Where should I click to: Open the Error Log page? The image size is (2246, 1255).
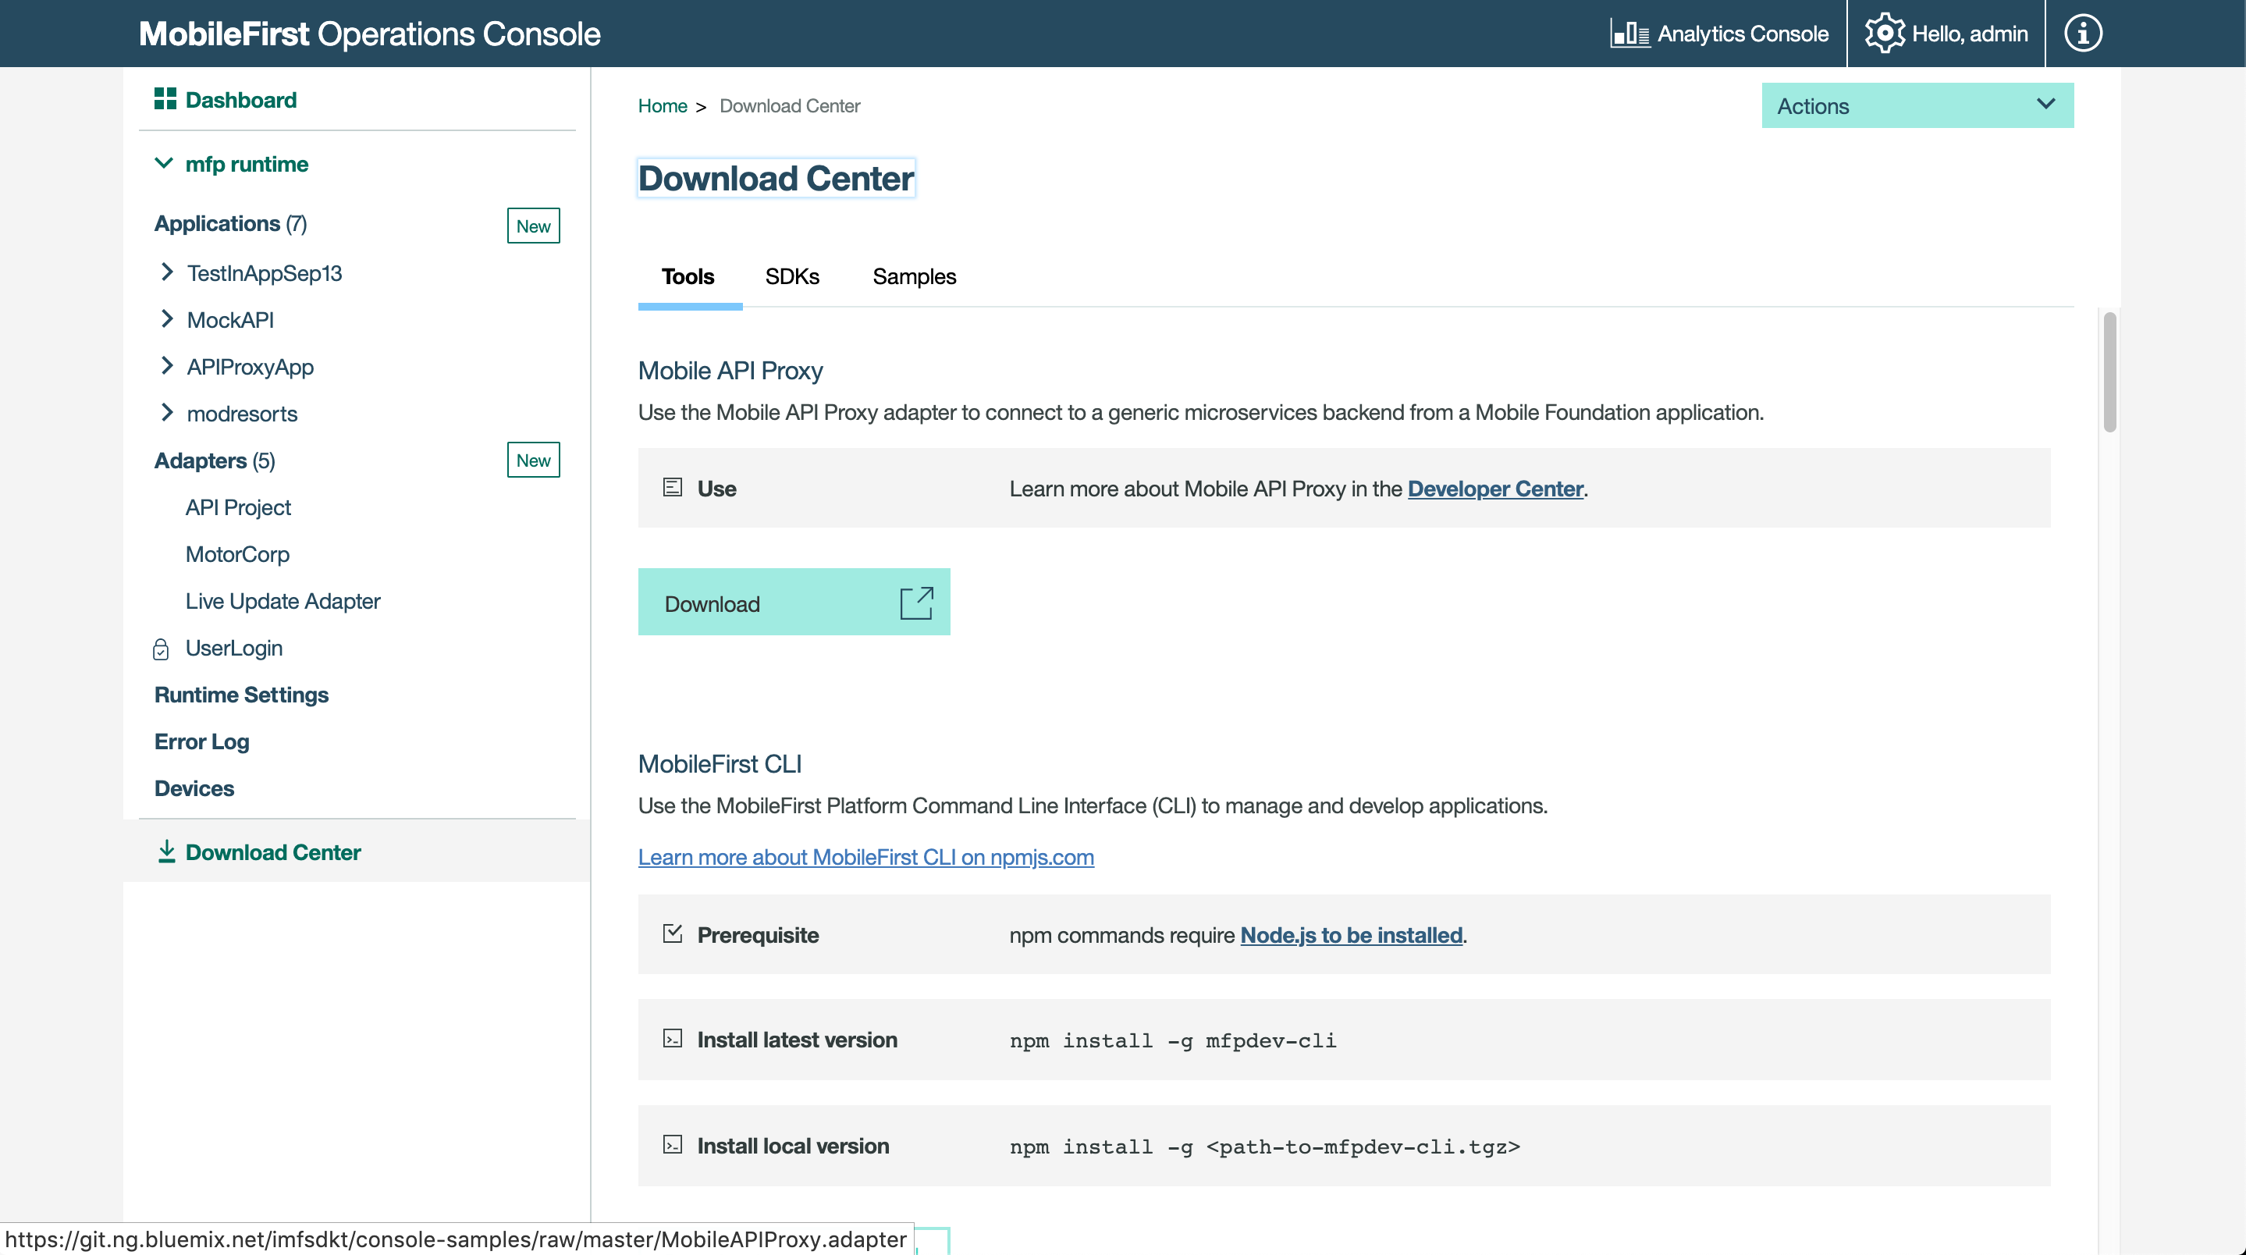tap(201, 742)
